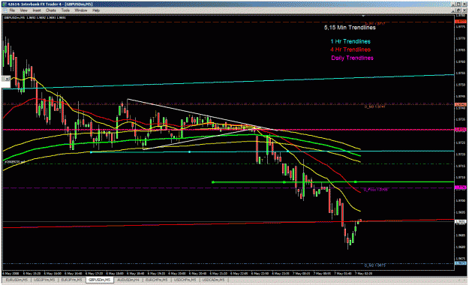Click the chart shift triangle marker at top
This screenshot has height=285, width=469.
click(363, 16)
